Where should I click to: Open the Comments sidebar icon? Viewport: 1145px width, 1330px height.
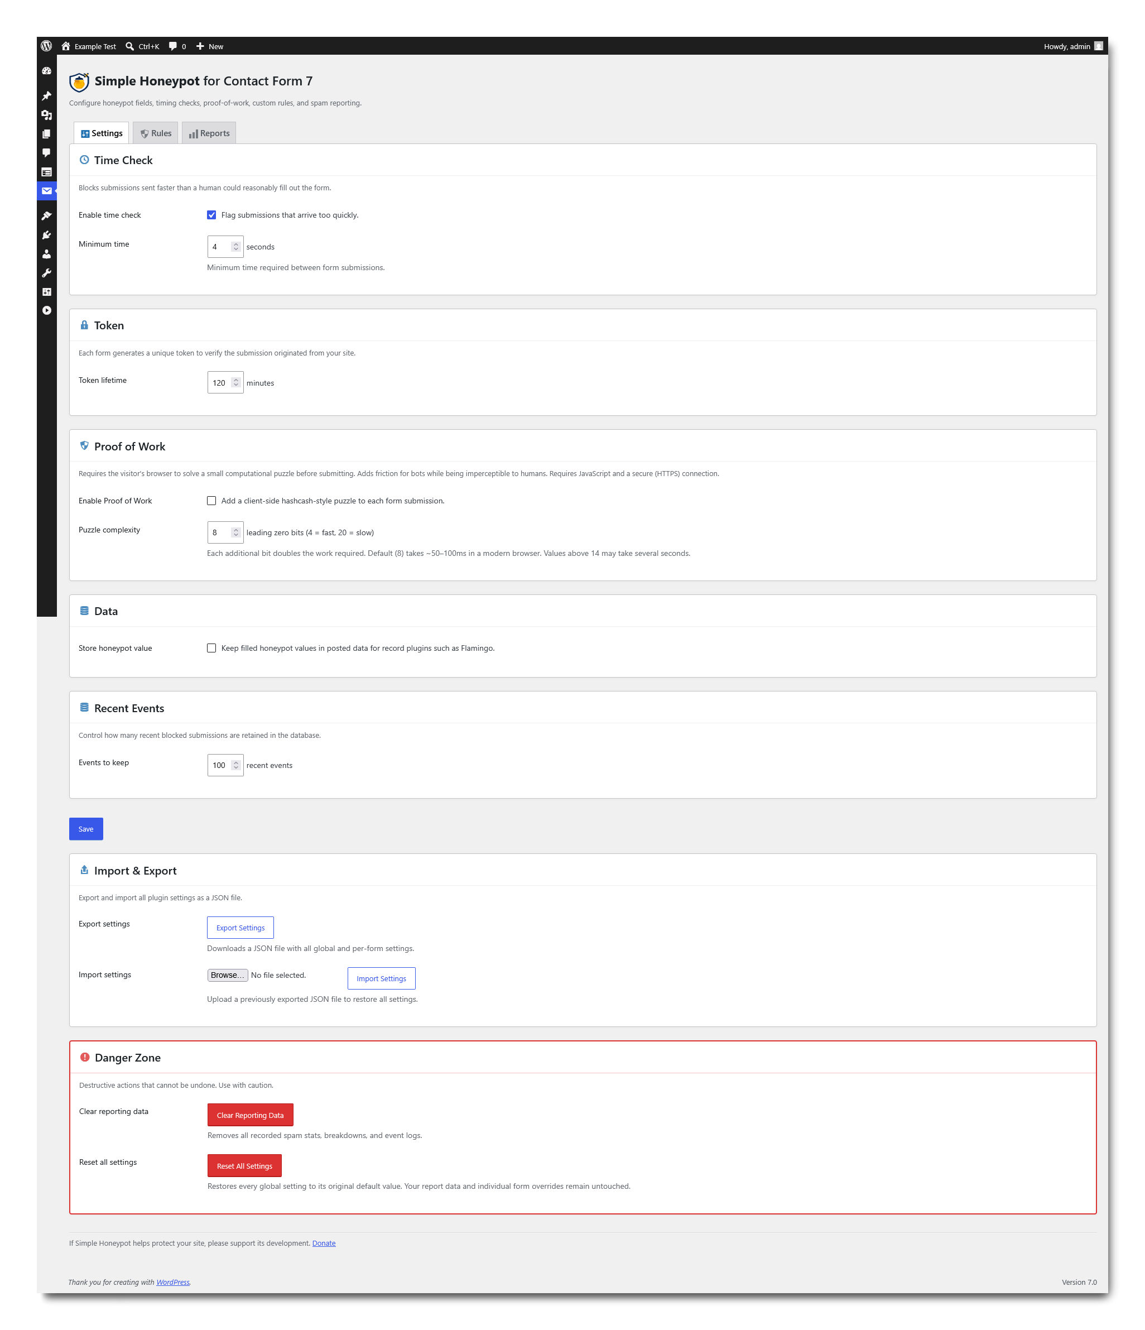(x=46, y=153)
